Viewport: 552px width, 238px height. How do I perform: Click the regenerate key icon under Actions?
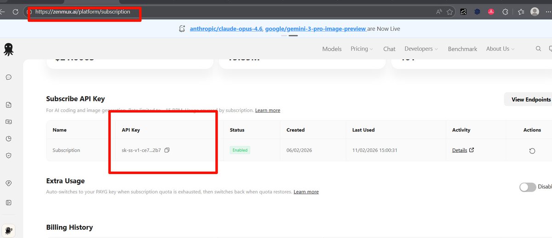[x=532, y=151]
